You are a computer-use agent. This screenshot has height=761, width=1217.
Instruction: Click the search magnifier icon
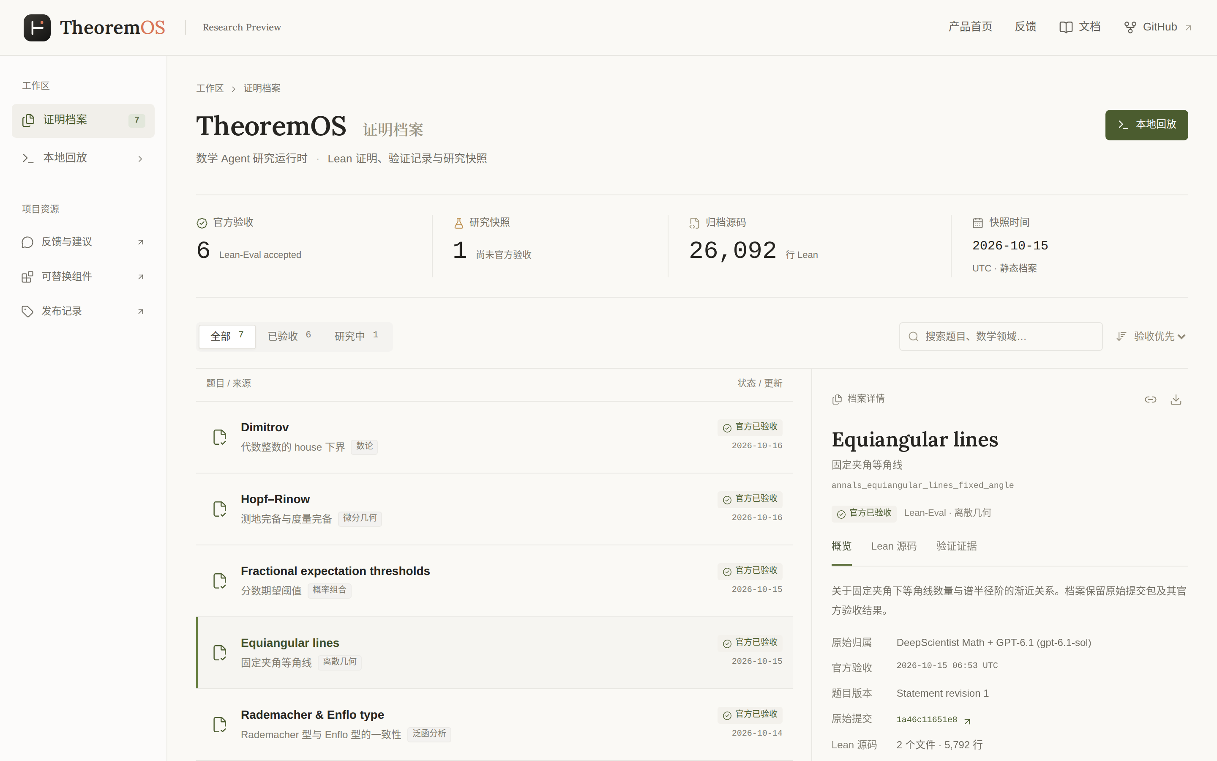[x=913, y=337]
